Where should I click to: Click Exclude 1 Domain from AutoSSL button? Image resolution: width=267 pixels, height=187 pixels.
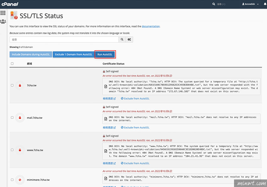tap(74, 54)
